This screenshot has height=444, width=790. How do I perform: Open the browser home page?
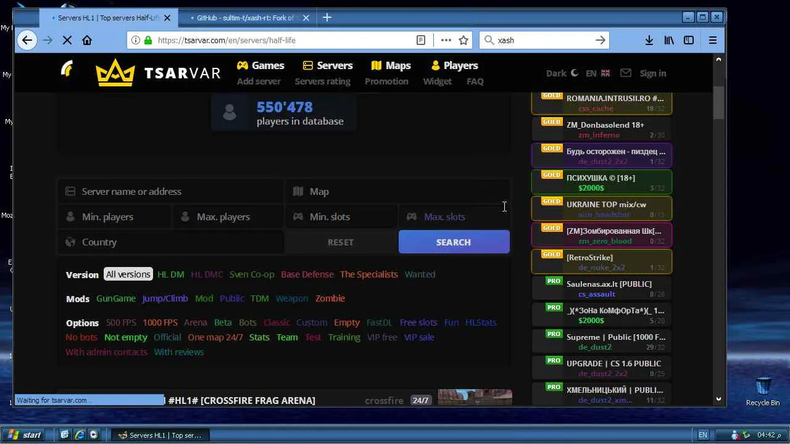click(87, 40)
